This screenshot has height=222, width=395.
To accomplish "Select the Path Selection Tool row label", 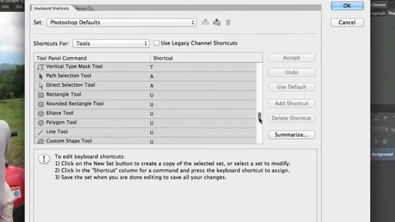I will click(69, 76).
